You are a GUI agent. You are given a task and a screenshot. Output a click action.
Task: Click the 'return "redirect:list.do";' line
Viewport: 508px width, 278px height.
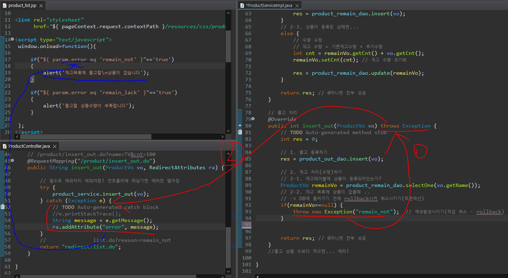(x=80, y=247)
